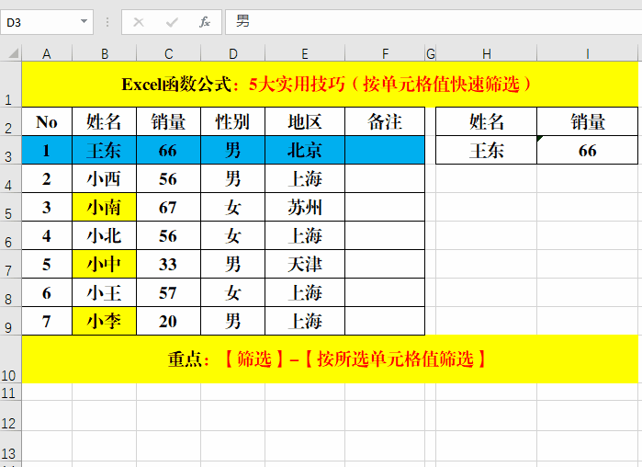Select column H header

(x=487, y=53)
